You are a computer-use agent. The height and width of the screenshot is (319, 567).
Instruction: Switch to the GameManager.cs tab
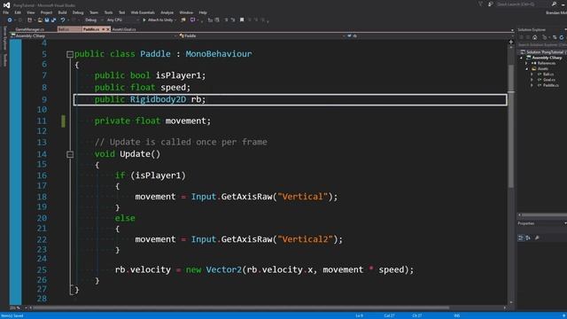[30, 29]
